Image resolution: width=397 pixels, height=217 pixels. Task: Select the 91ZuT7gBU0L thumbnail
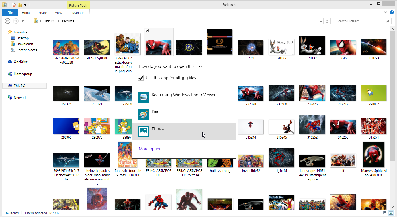97,47
